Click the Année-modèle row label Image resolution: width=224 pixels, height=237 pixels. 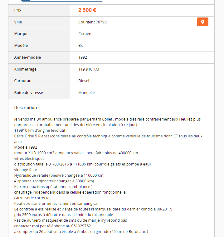tap(27, 57)
